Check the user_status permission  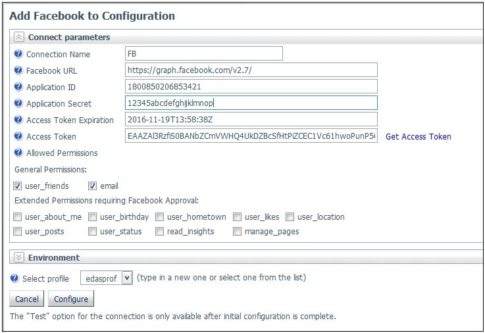pos(92,231)
